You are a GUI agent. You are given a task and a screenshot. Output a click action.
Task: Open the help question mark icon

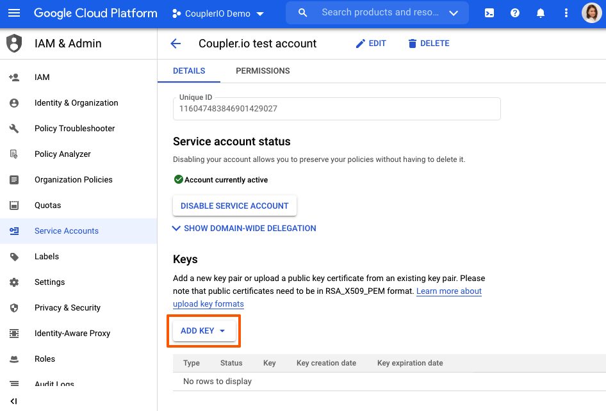515,13
